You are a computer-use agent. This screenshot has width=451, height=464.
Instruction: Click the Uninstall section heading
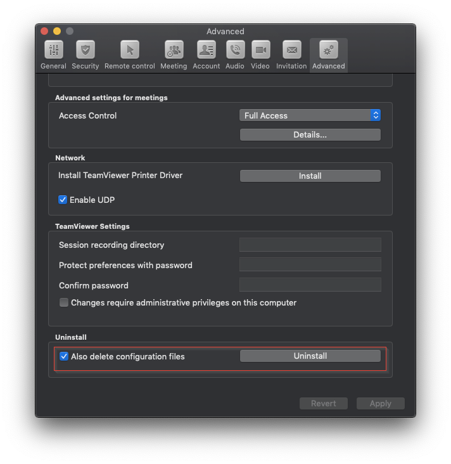click(x=71, y=337)
